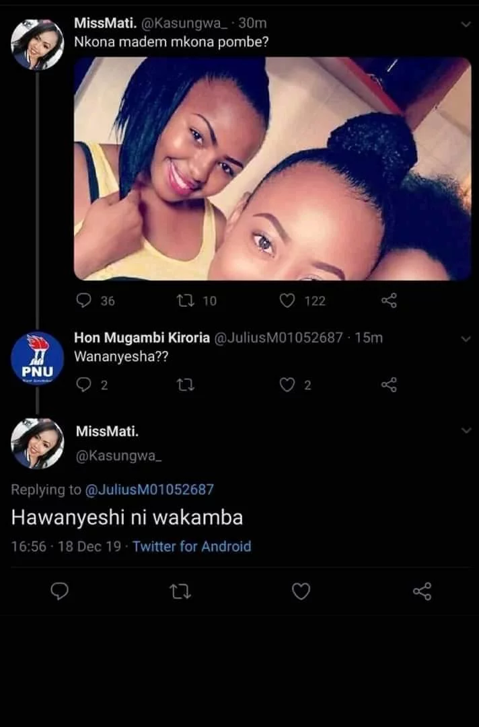Retweet the 'Wananyesha??' reply
This screenshot has width=479, height=727.
[x=182, y=384]
